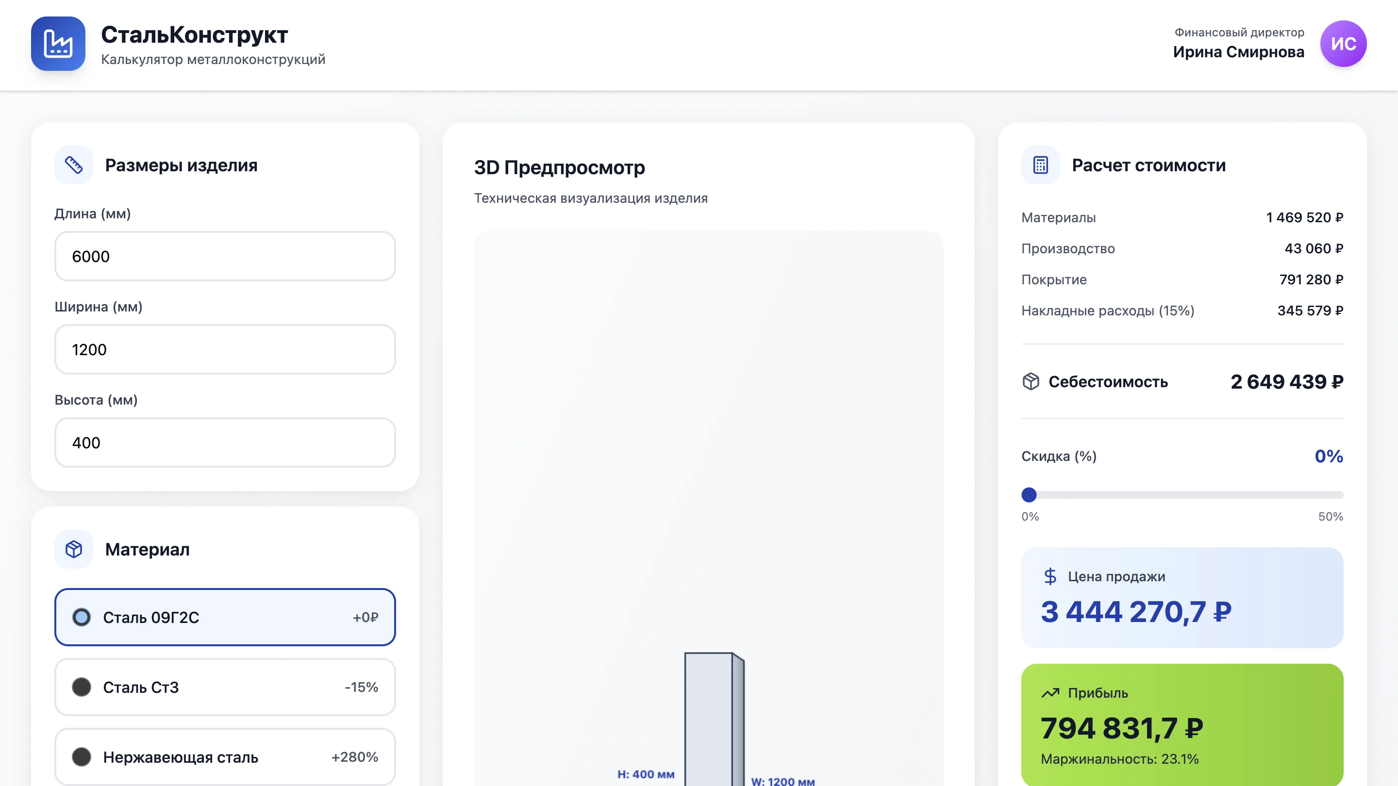Click the package icon next to Себестоимость
Screen dimensions: 1398x786
1031,382
